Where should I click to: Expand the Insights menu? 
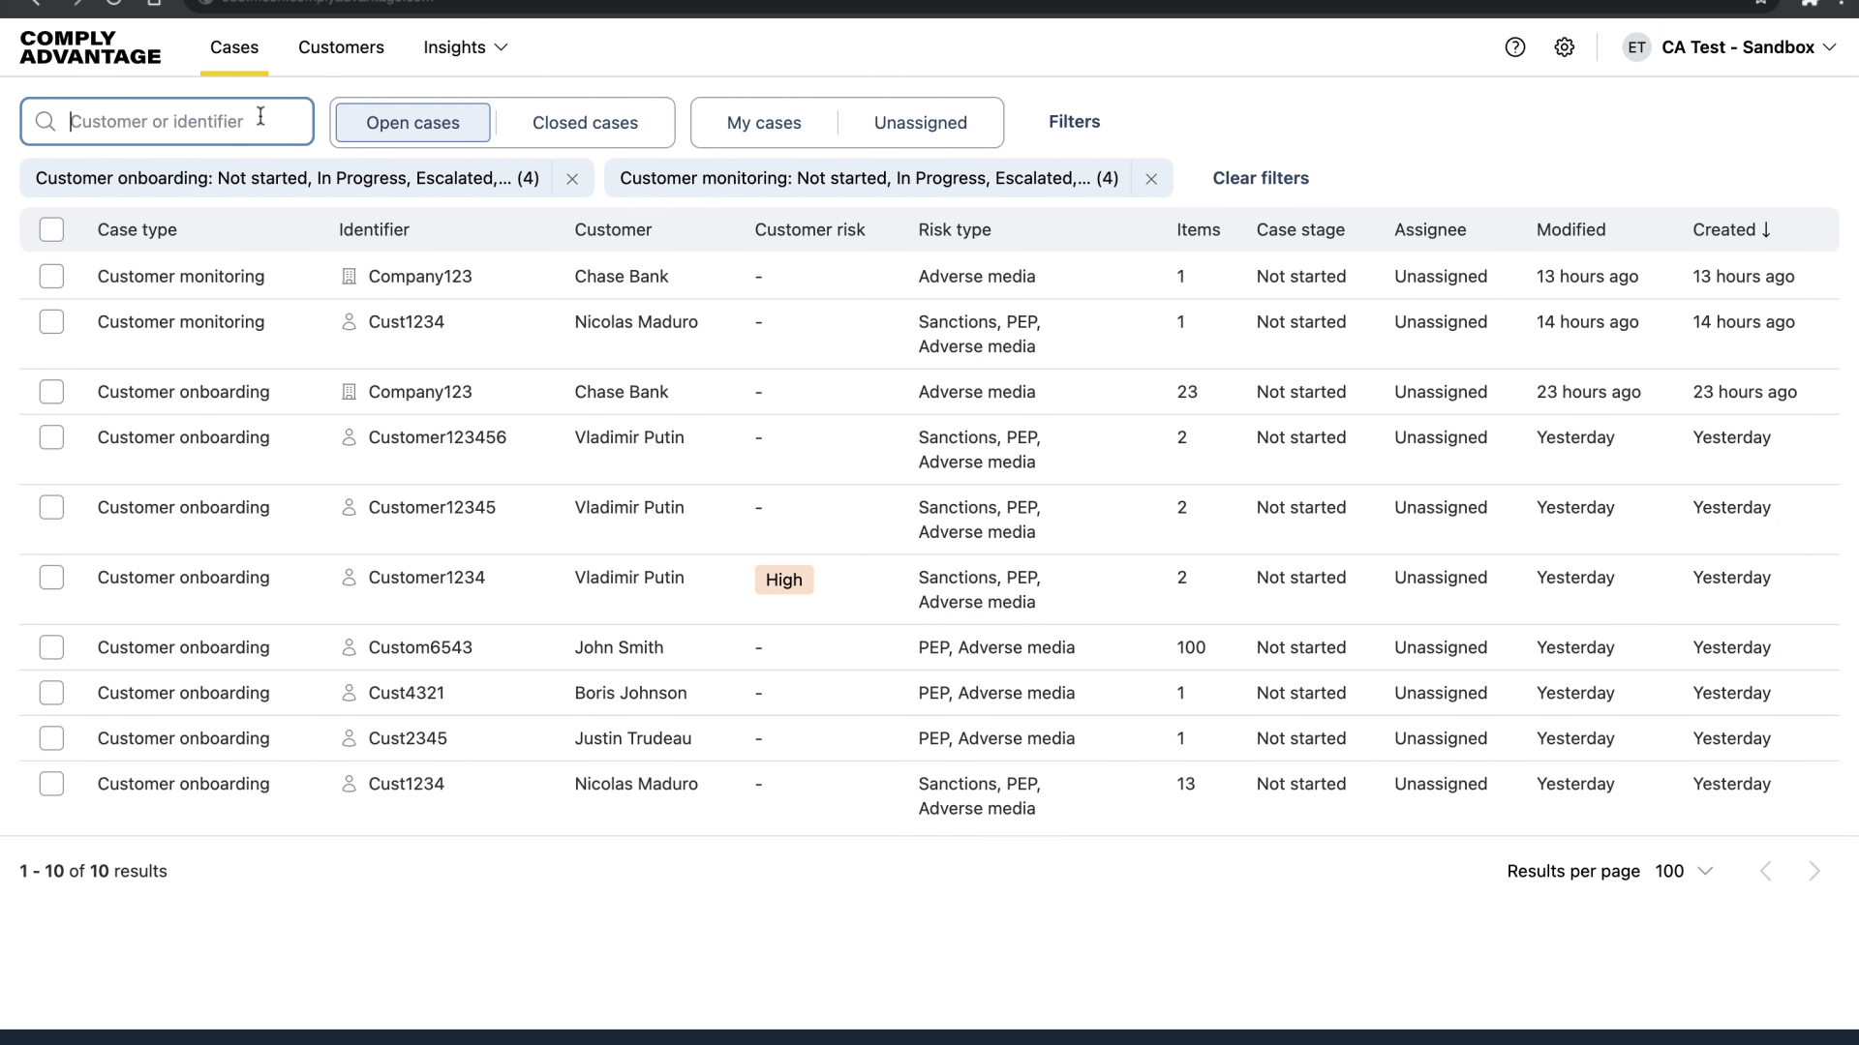click(465, 47)
